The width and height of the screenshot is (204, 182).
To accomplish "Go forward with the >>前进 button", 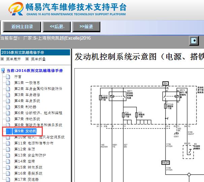I will 86,27.
